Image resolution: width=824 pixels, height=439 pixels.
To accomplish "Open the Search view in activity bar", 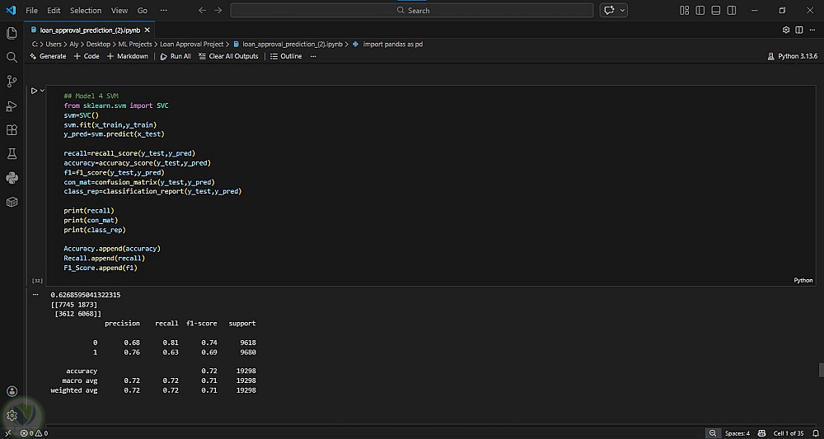I will coord(12,58).
